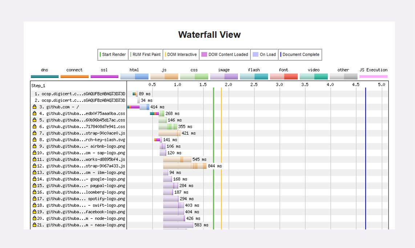
Task: Select the JS Execution pink color swatch
Action: (373, 76)
